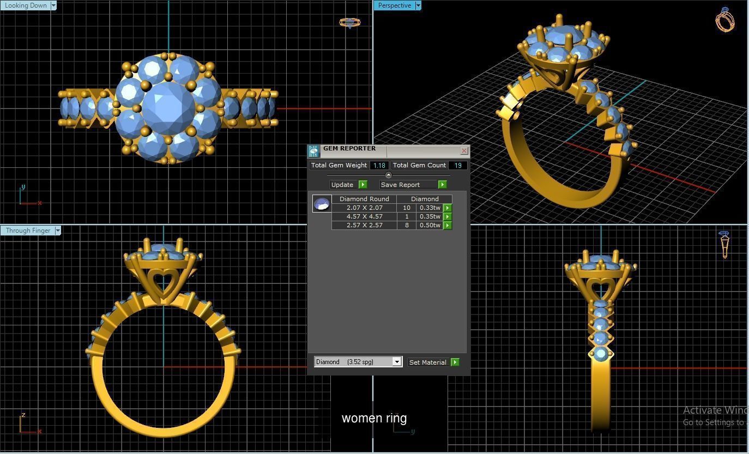Screen dimensions: 749x454
Task: Click the Diamond material column header
Action: [x=425, y=199]
